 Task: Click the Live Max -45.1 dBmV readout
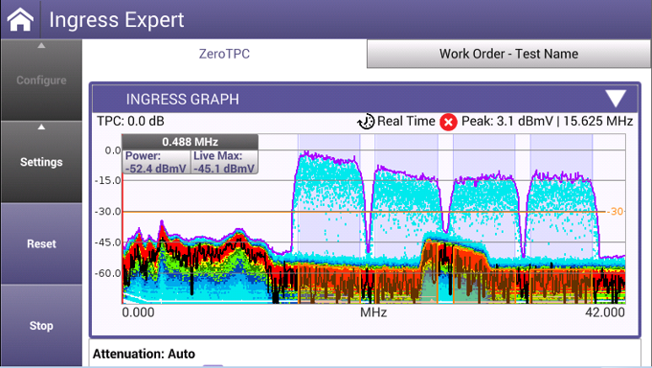[x=224, y=162]
